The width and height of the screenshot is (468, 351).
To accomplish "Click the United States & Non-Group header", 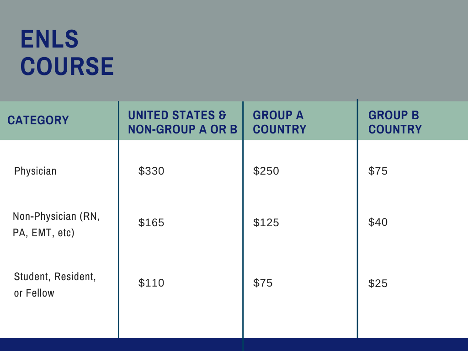I will pos(182,122).
